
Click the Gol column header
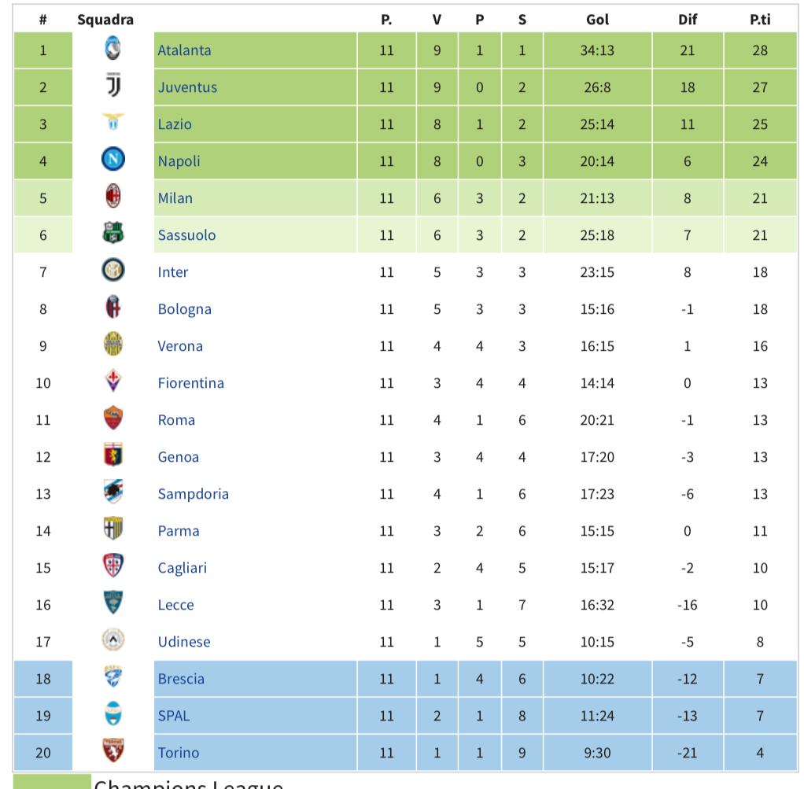pos(598,20)
